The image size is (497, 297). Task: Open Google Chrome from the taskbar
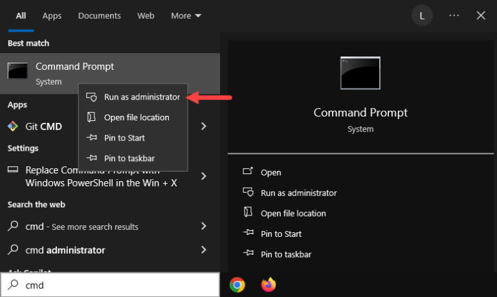click(x=237, y=285)
